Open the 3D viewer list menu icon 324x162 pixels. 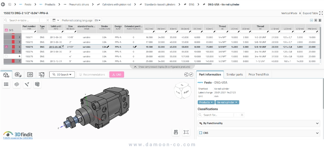pos(6,84)
